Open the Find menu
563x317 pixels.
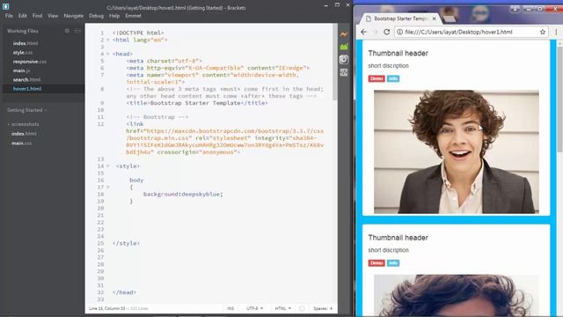pyautogui.click(x=37, y=16)
